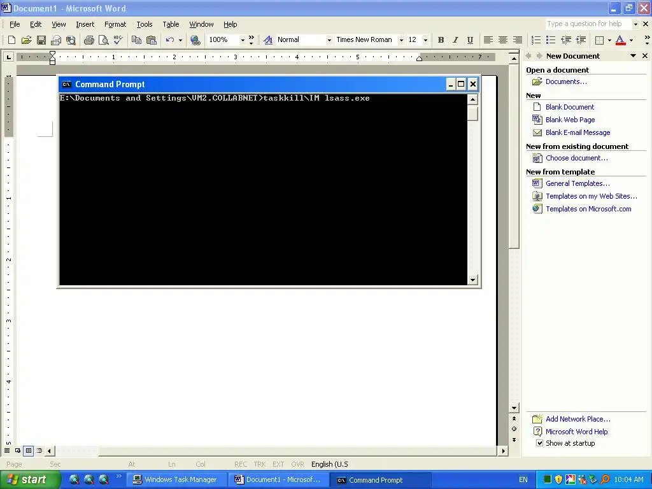Click the tab stop selector on ruler
The height and width of the screenshot is (489, 652).
click(8, 57)
